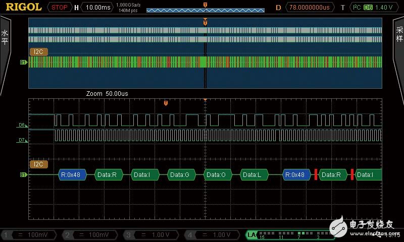Image resolution: width=404 pixels, height=242 pixels.
Task: Click the green LA logic analyzer indicator
Action: tap(251, 235)
